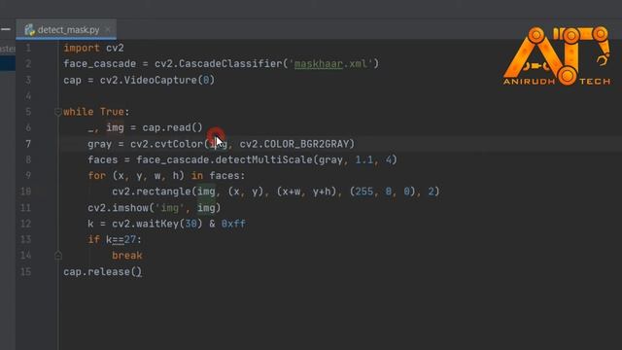Click 'cap.read()' on line 6
The height and width of the screenshot is (350, 622).
[173, 127]
